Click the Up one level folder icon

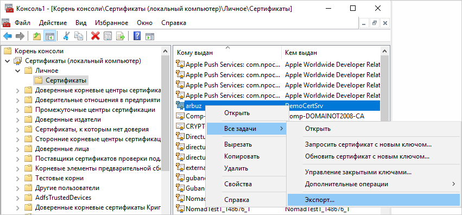tap(36, 36)
